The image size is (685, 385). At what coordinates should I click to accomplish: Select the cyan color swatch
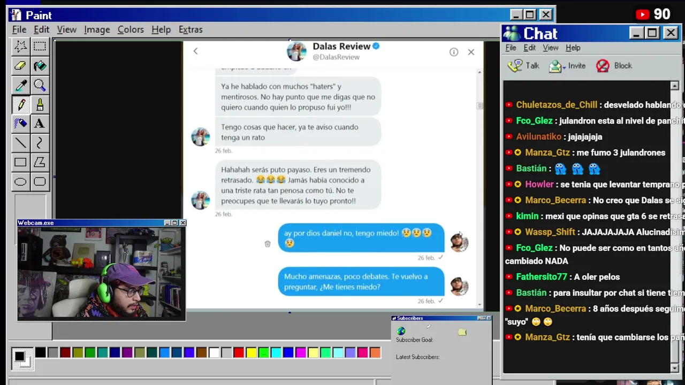click(x=276, y=352)
